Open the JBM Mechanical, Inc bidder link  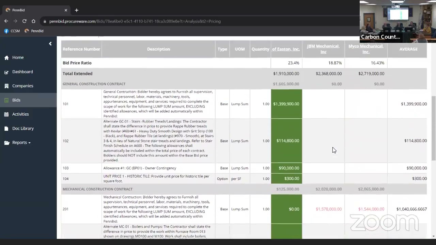pos(323,49)
